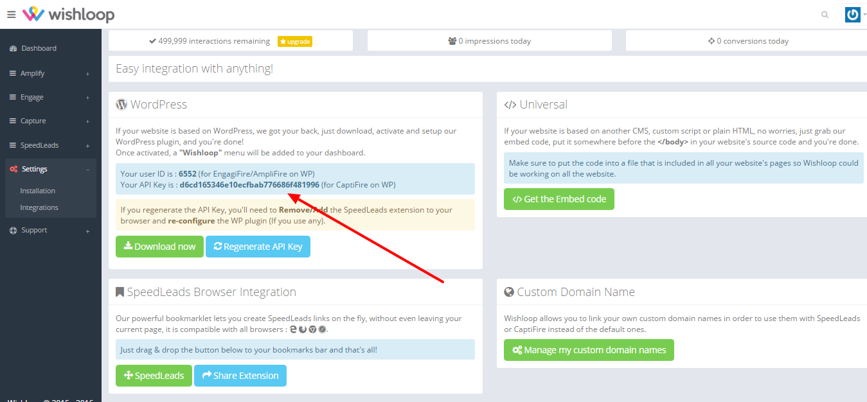867x402 pixels.
Task: Click Manage my custom domain names
Action: coord(589,350)
